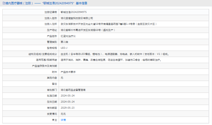Select the registrant address starting with 武汉东湖新技术开发区
Screen dimensions: 212x125
pyautogui.click(x=109, y=24)
